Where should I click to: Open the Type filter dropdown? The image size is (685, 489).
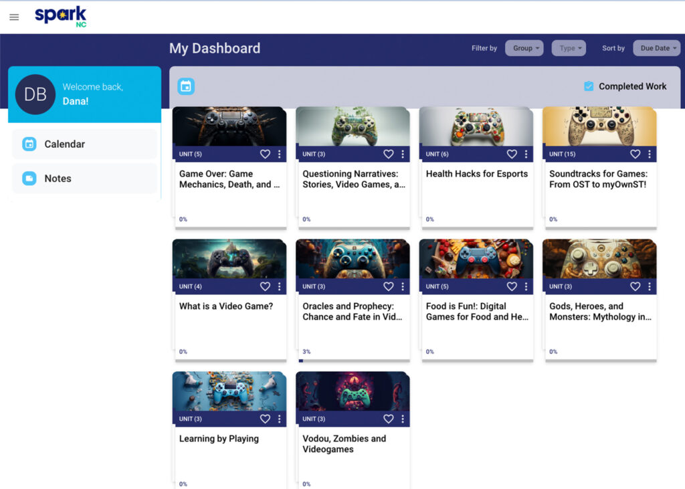[569, 47]
